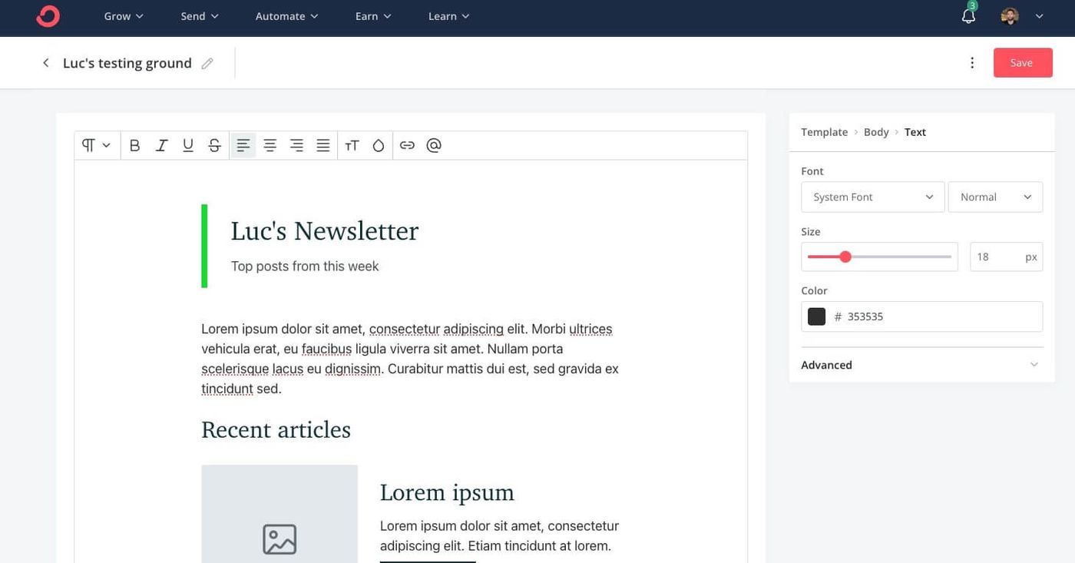Viewport: 1075px width, 563px height.
Task: Justify the text
Action: coord(323,145)
